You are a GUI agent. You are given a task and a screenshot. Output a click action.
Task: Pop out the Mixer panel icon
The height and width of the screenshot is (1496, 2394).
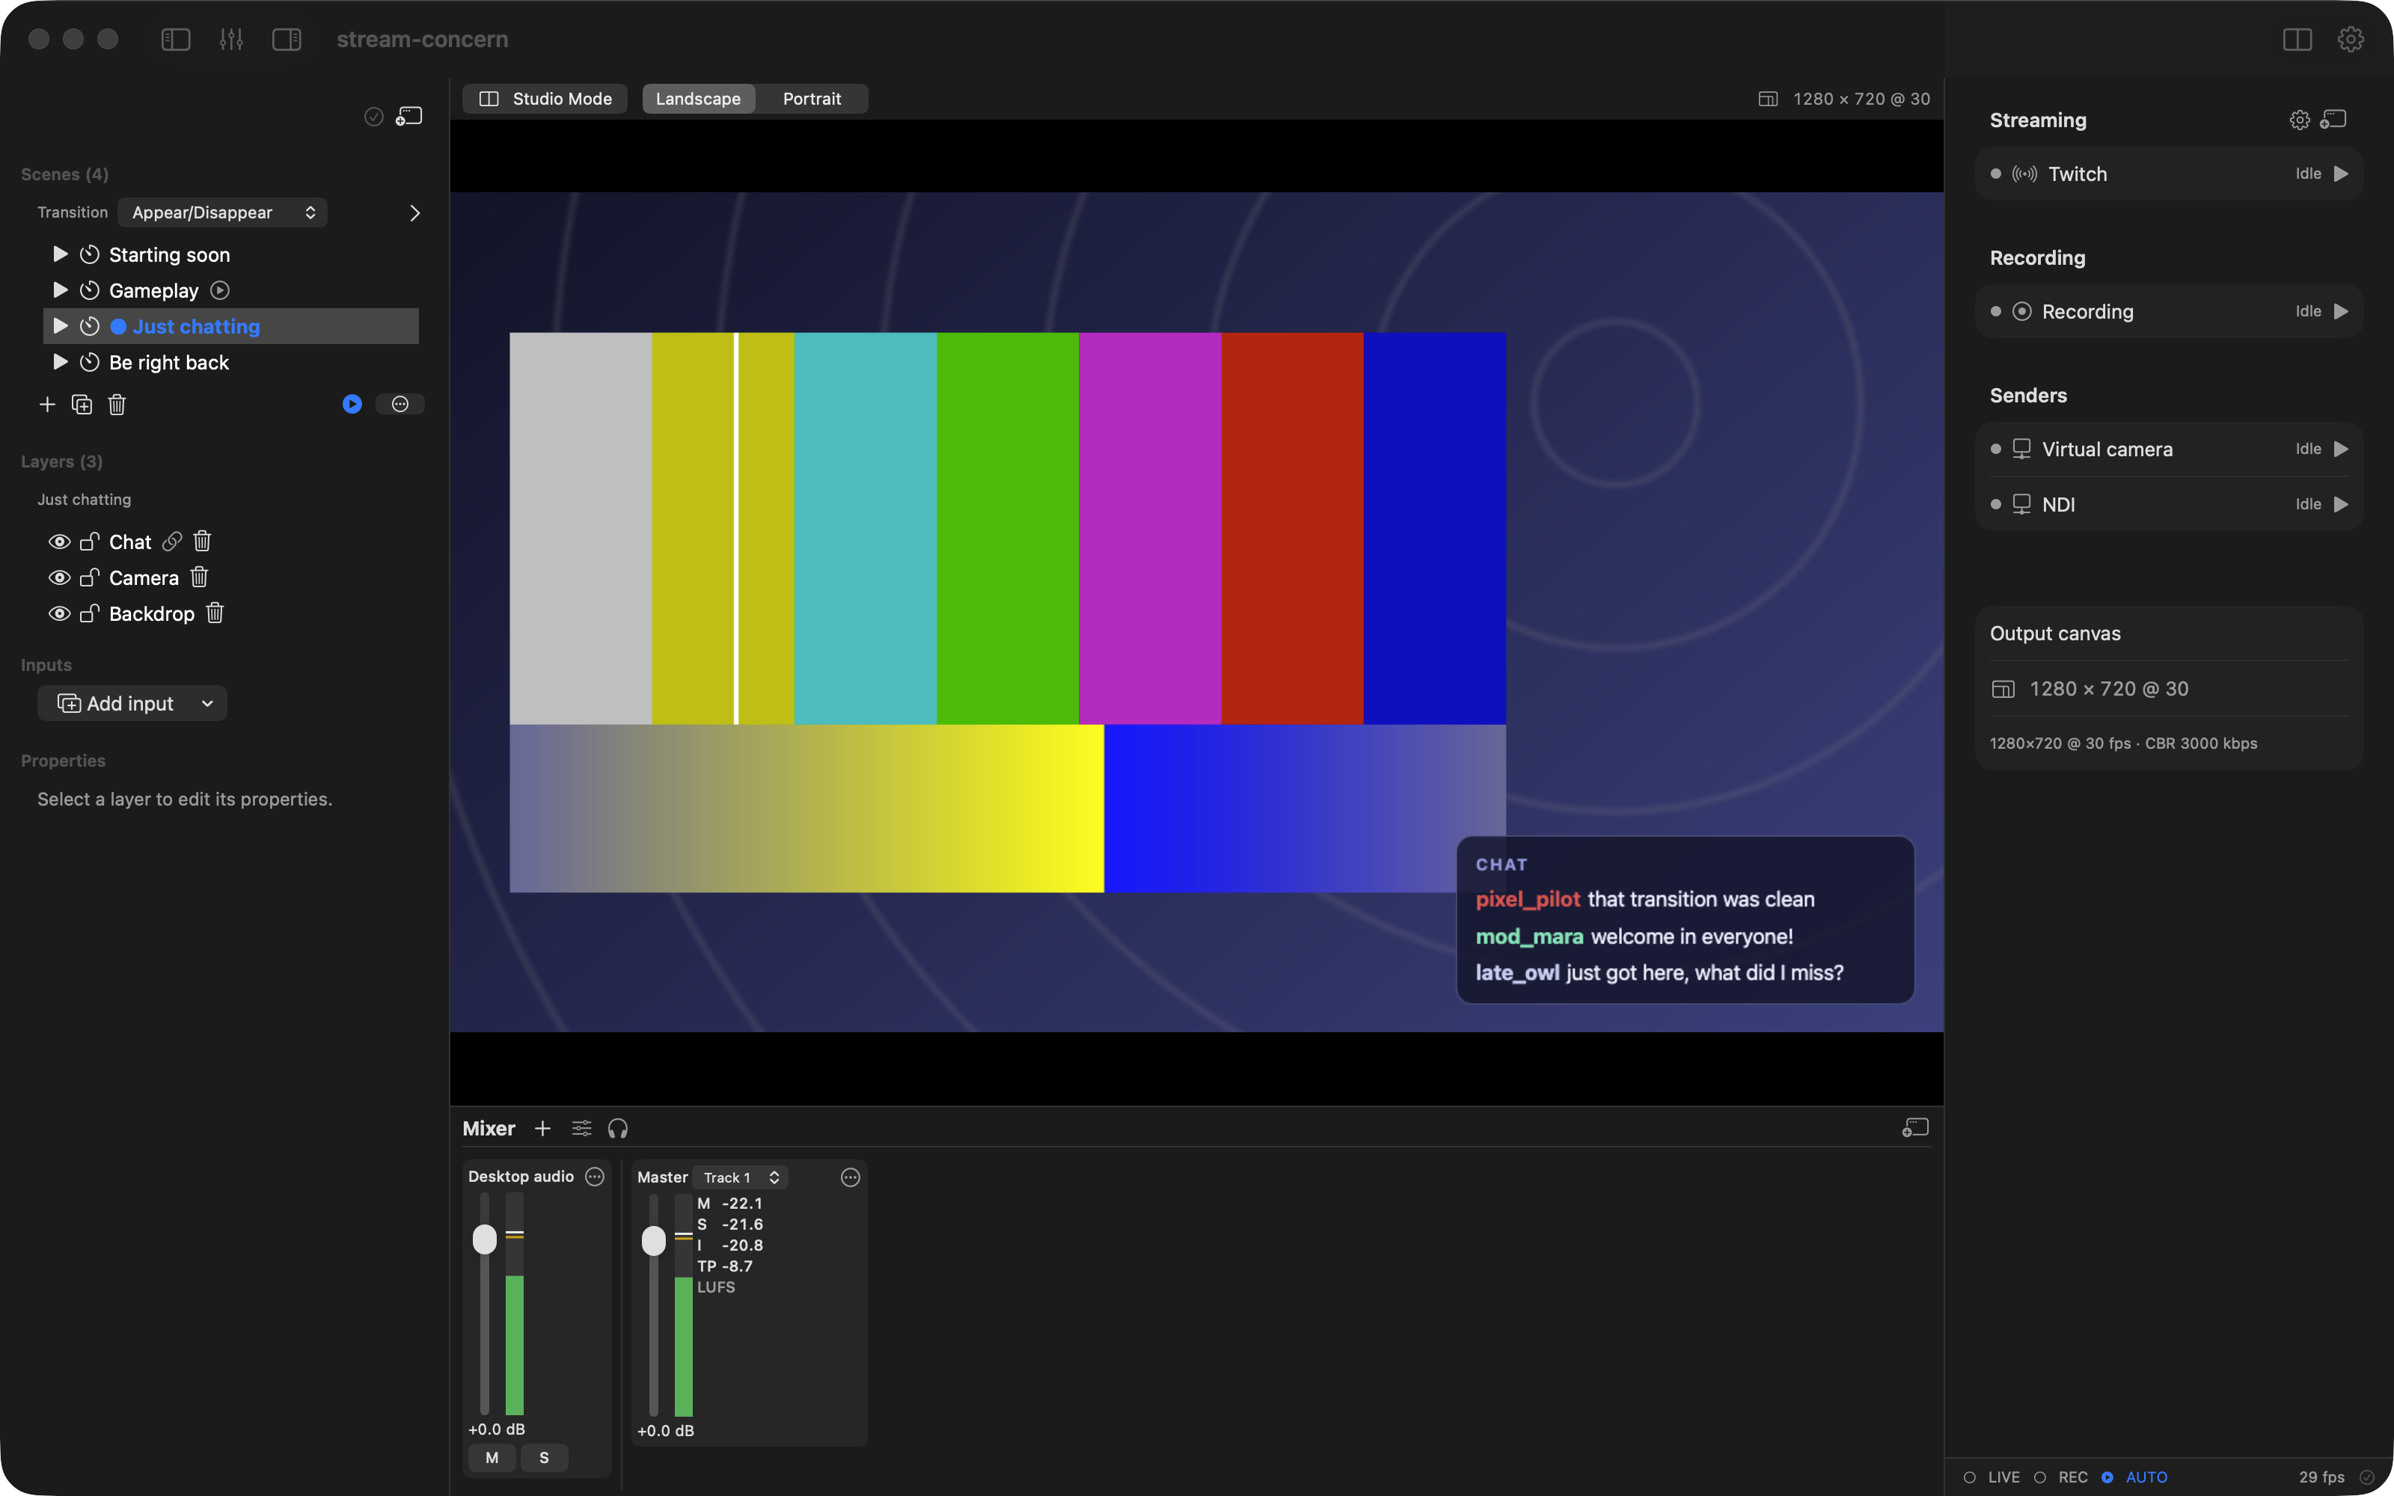[1915, 1128]
